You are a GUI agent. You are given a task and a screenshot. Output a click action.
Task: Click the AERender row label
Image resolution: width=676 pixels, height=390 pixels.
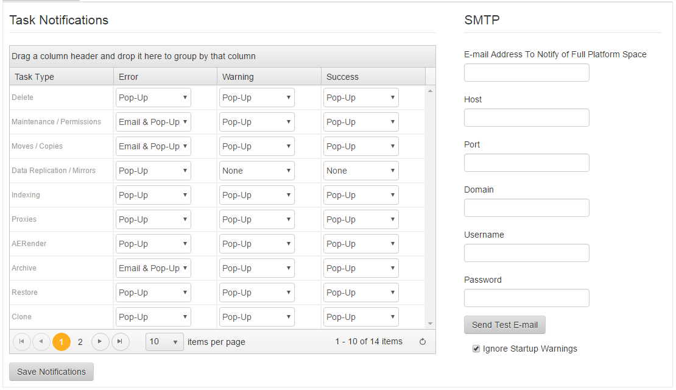29,244
